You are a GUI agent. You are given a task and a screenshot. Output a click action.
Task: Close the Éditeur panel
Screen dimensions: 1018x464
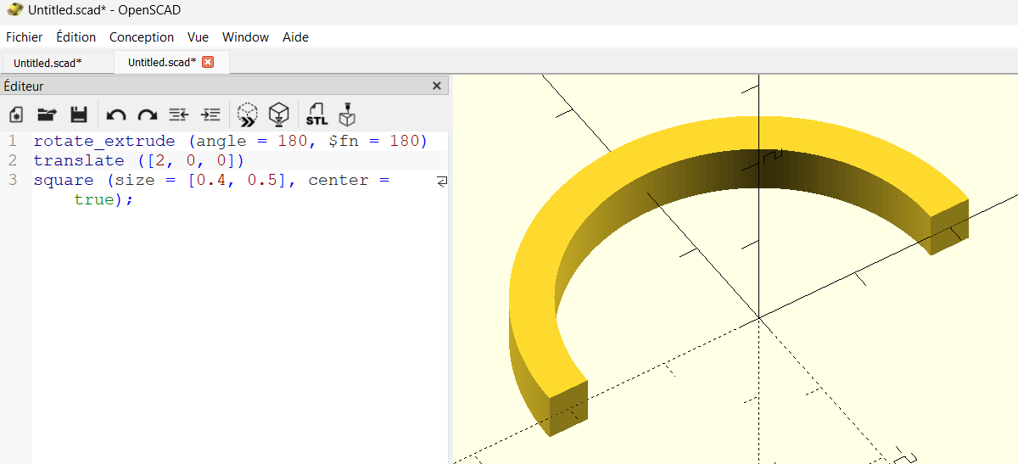tap(437, 86)
